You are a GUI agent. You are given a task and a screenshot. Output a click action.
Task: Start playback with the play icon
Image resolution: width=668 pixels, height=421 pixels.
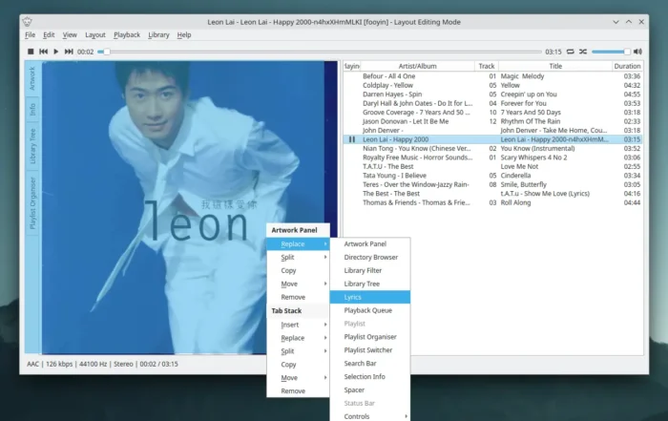pyautogui.click(x=55, y=52)
